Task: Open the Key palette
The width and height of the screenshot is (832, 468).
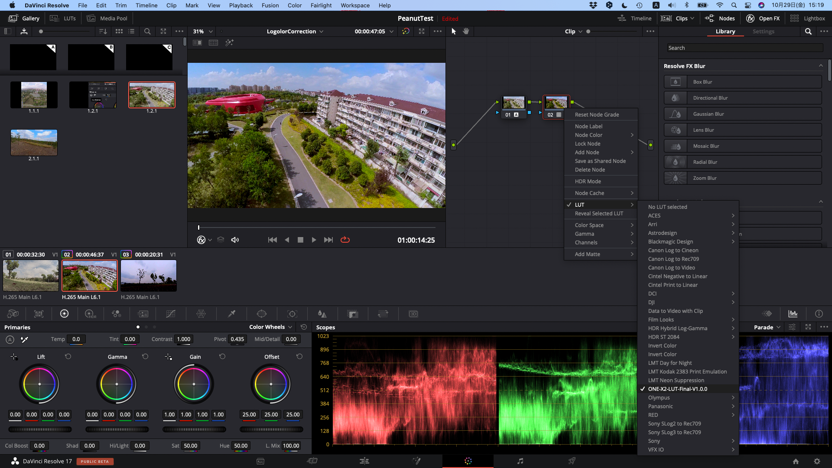Action: point(353,314)
